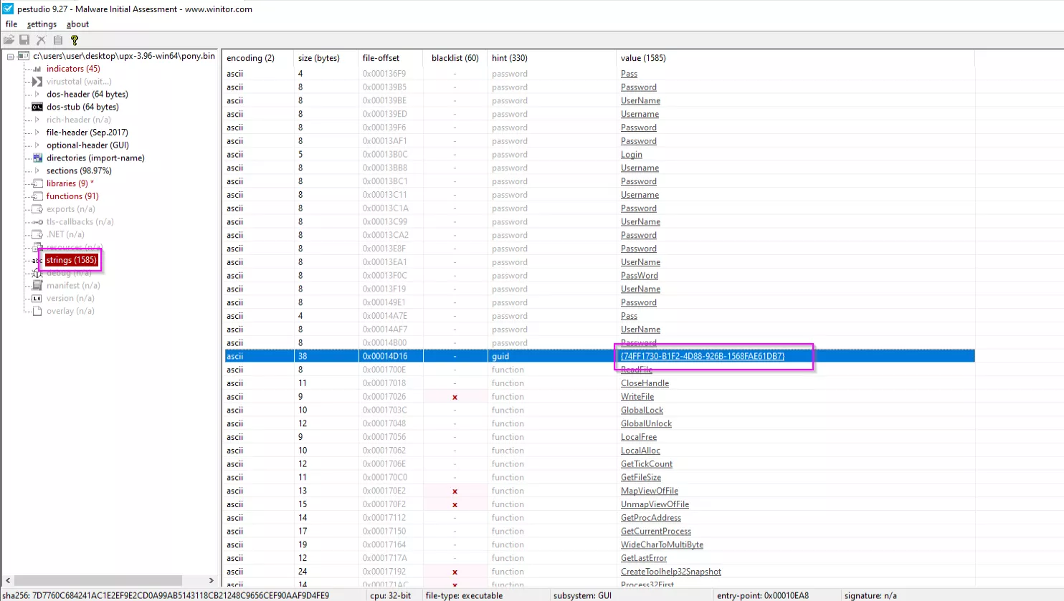Viewport: 1064px width, 601px height.
Task: Click the MapViewOfFile function link
Action: click(649, 491)
